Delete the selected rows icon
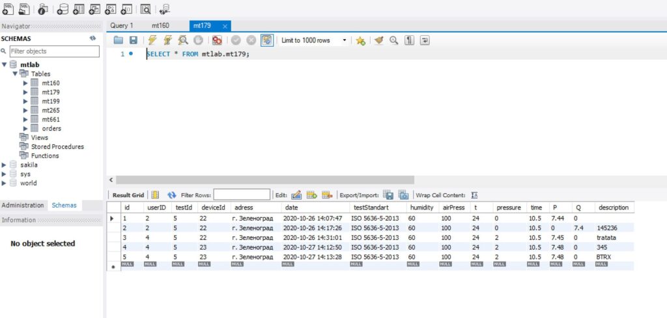The width and height of the screenshot is (667, 318). 327,195
